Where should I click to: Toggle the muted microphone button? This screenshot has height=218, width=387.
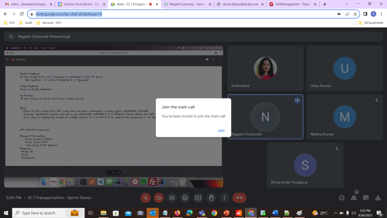pos(145,198)
